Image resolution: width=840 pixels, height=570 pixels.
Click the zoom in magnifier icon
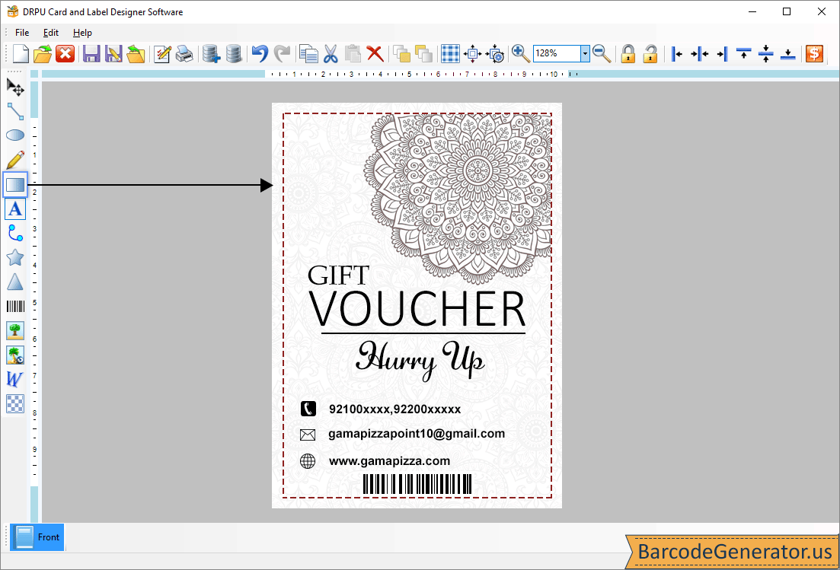coord(521,53)
